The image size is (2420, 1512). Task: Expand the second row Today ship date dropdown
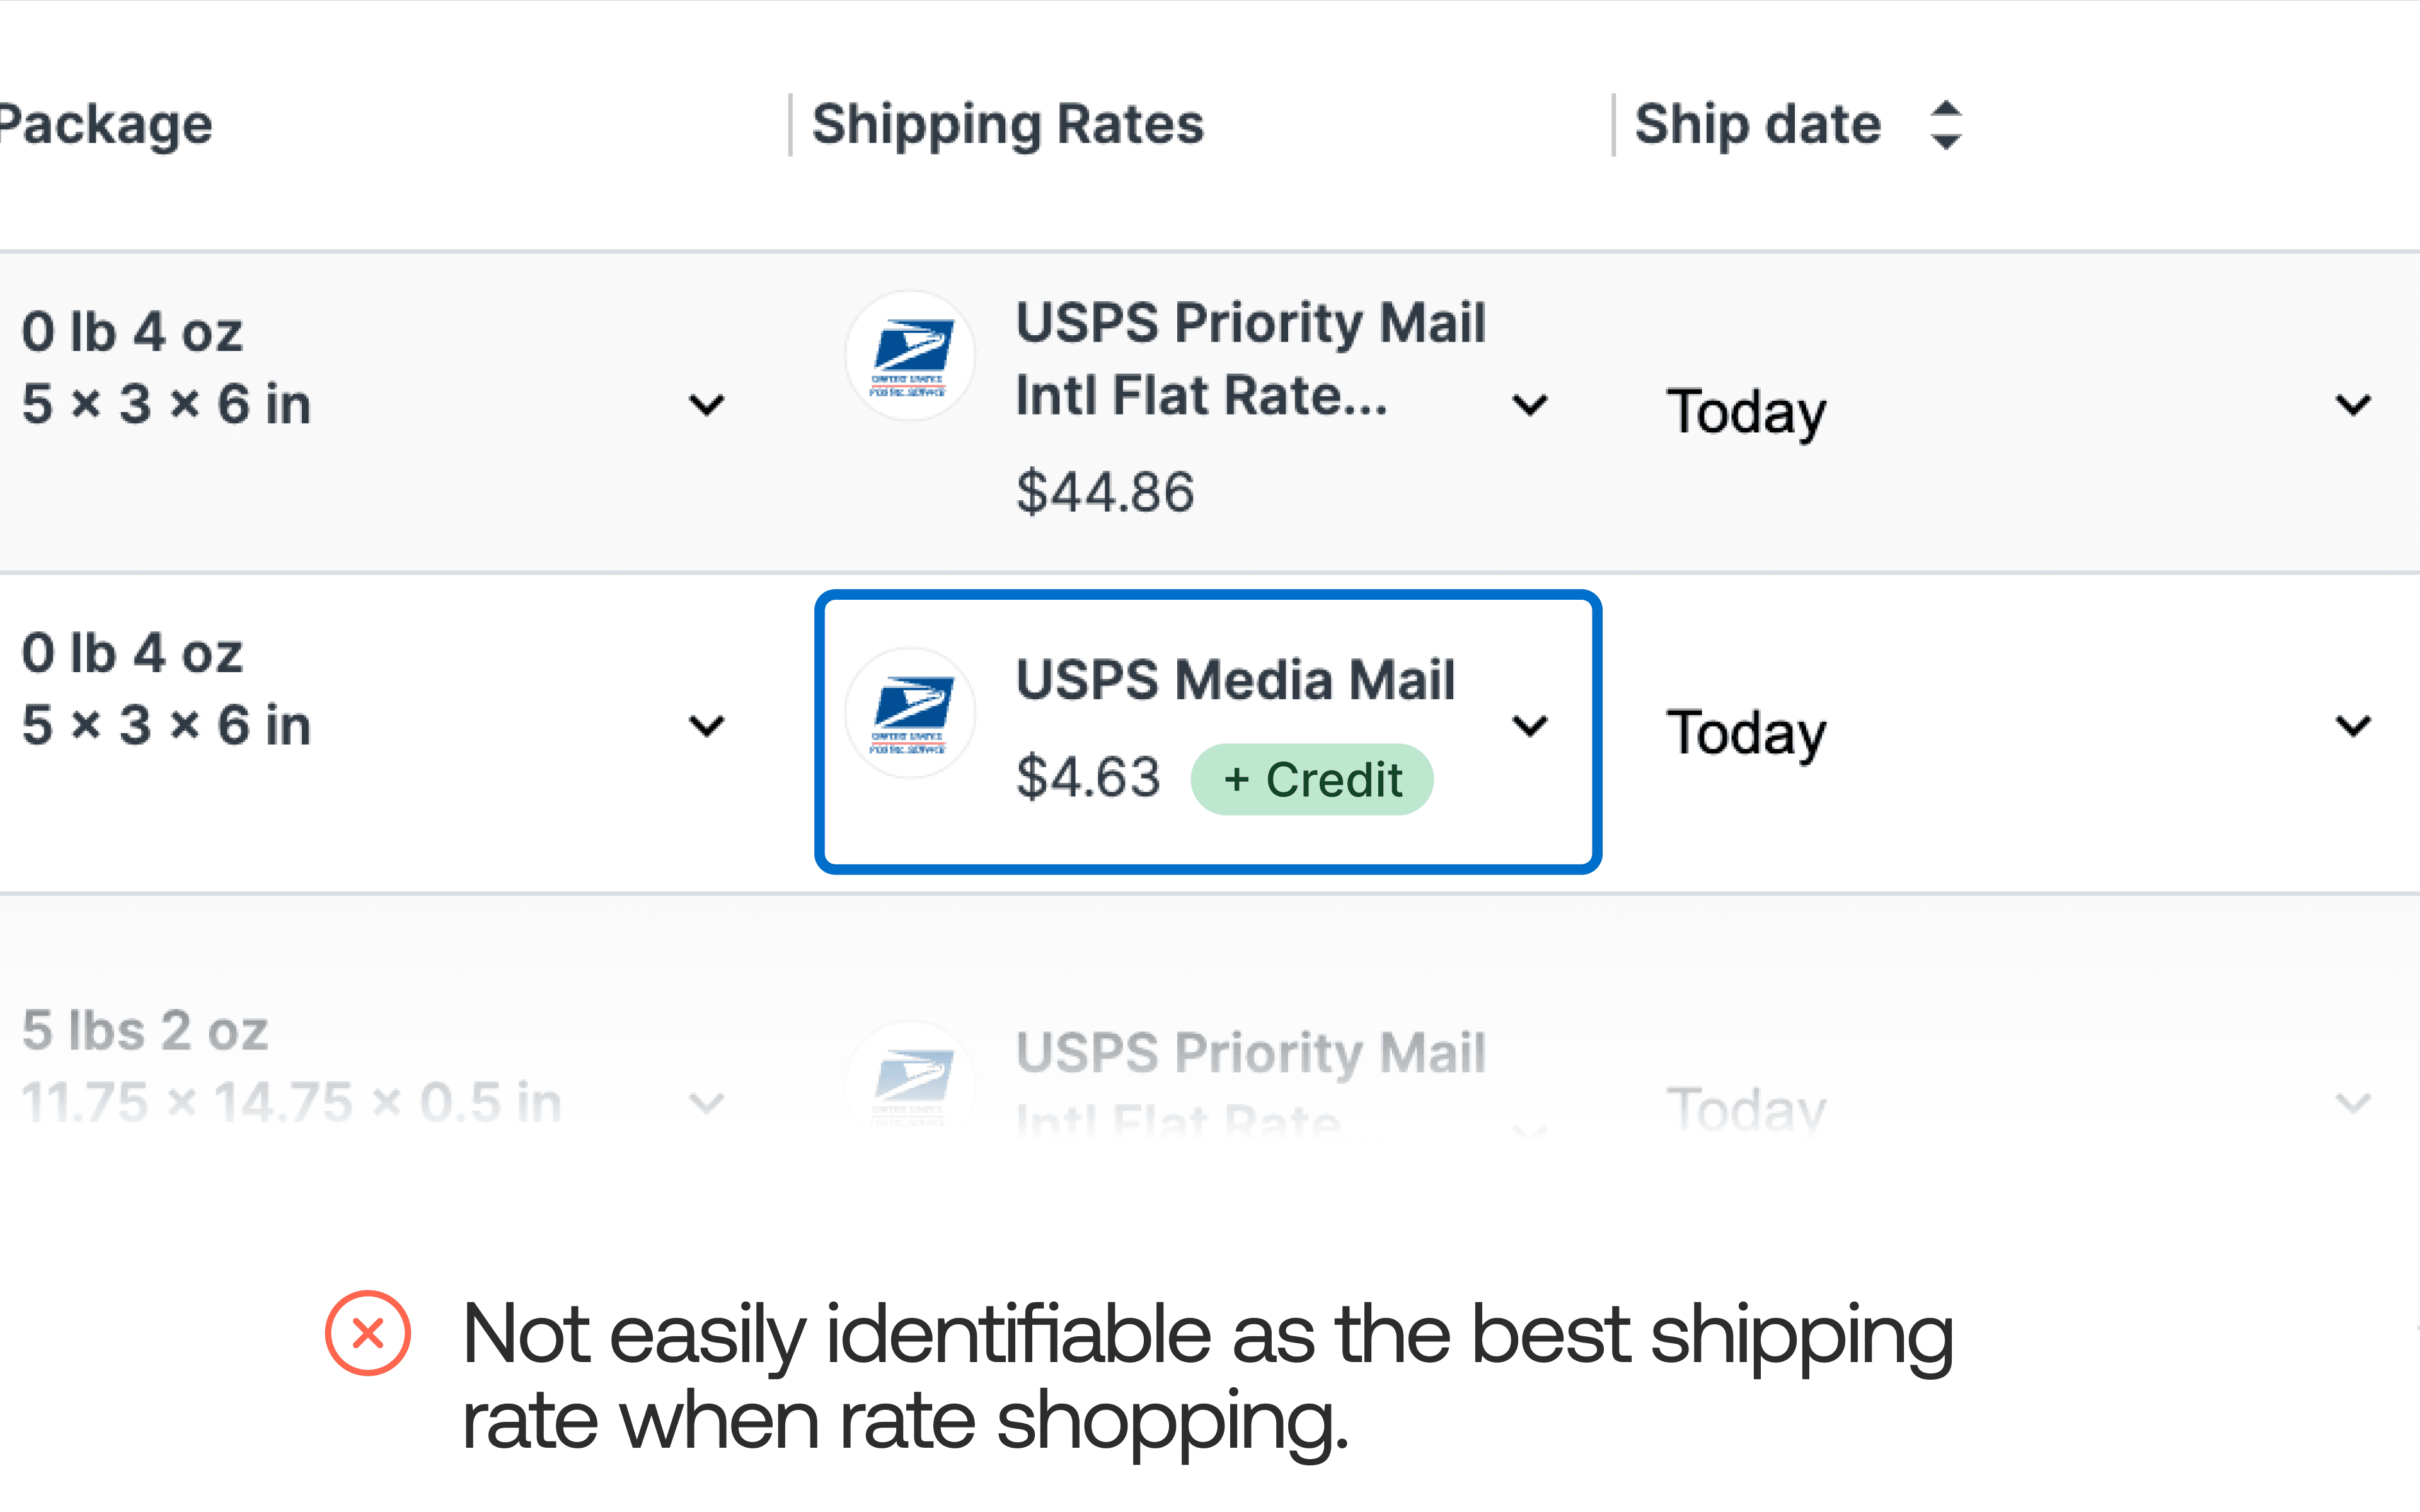[2353, 725]
